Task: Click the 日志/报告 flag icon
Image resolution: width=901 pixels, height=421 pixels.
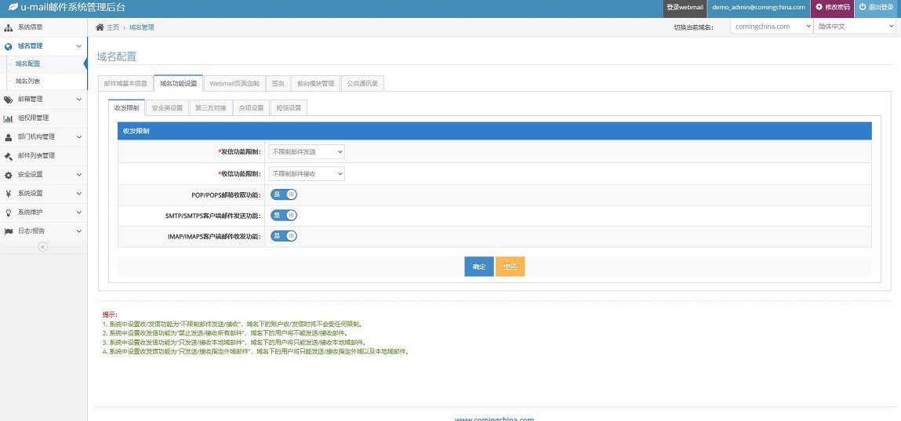Action: coord(9,231)
